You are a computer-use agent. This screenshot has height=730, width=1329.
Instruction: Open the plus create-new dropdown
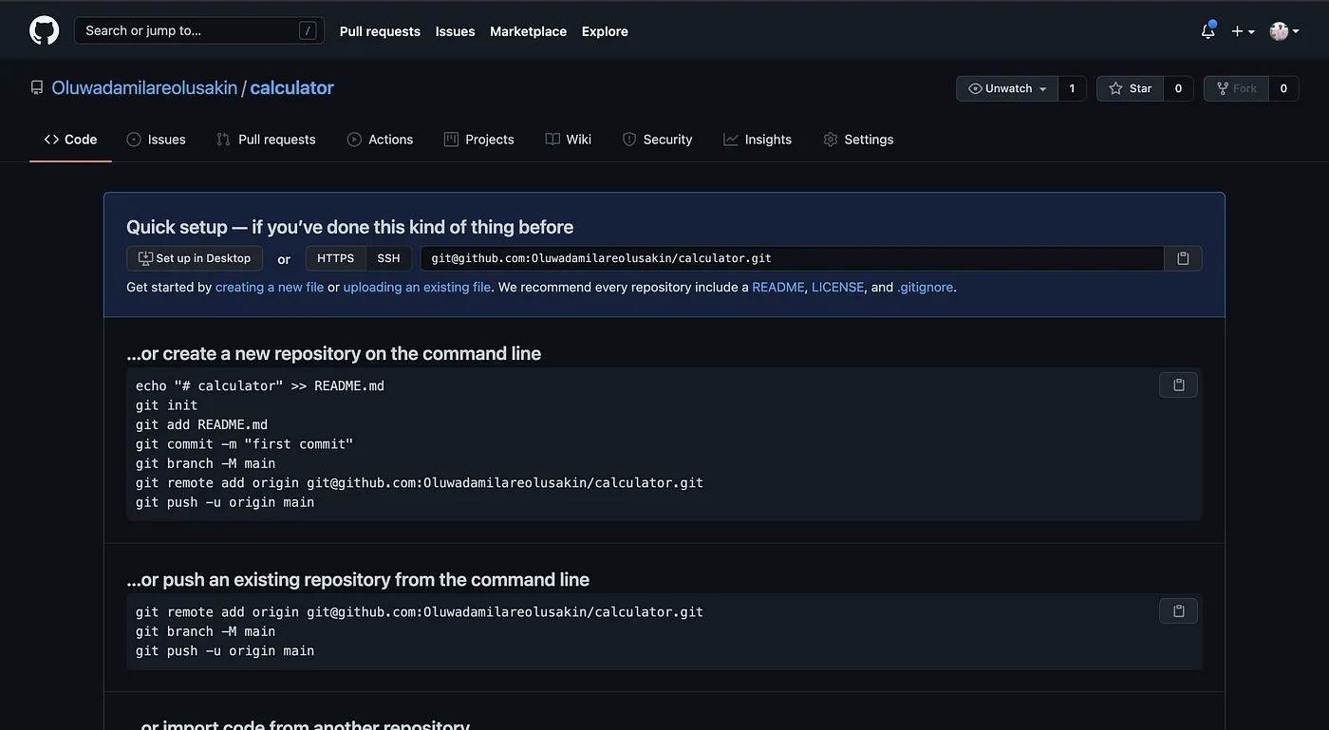point(1243,31)
